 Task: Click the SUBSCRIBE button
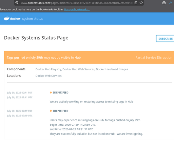point(165,39)
